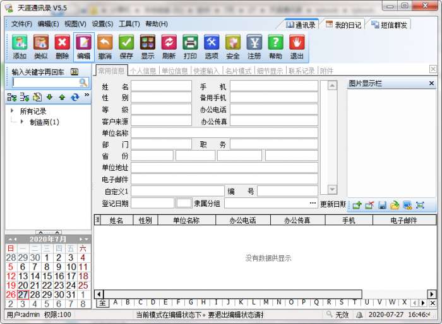Click the 刷新 (Refresh) toolbar icon

click(169, 43)
